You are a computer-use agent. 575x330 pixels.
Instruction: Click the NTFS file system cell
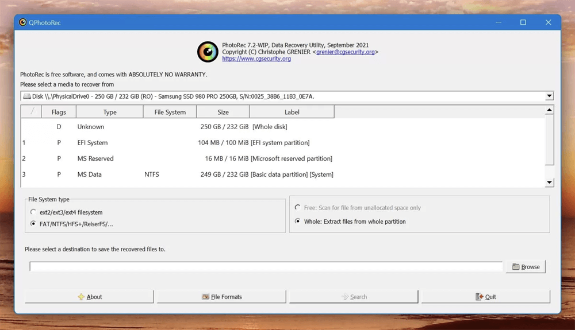coord(152,174)
